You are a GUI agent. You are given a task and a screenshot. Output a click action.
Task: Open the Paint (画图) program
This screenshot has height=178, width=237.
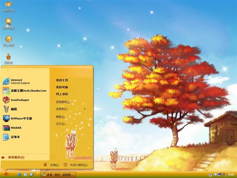pyautogui.click(x=10, y=109)
